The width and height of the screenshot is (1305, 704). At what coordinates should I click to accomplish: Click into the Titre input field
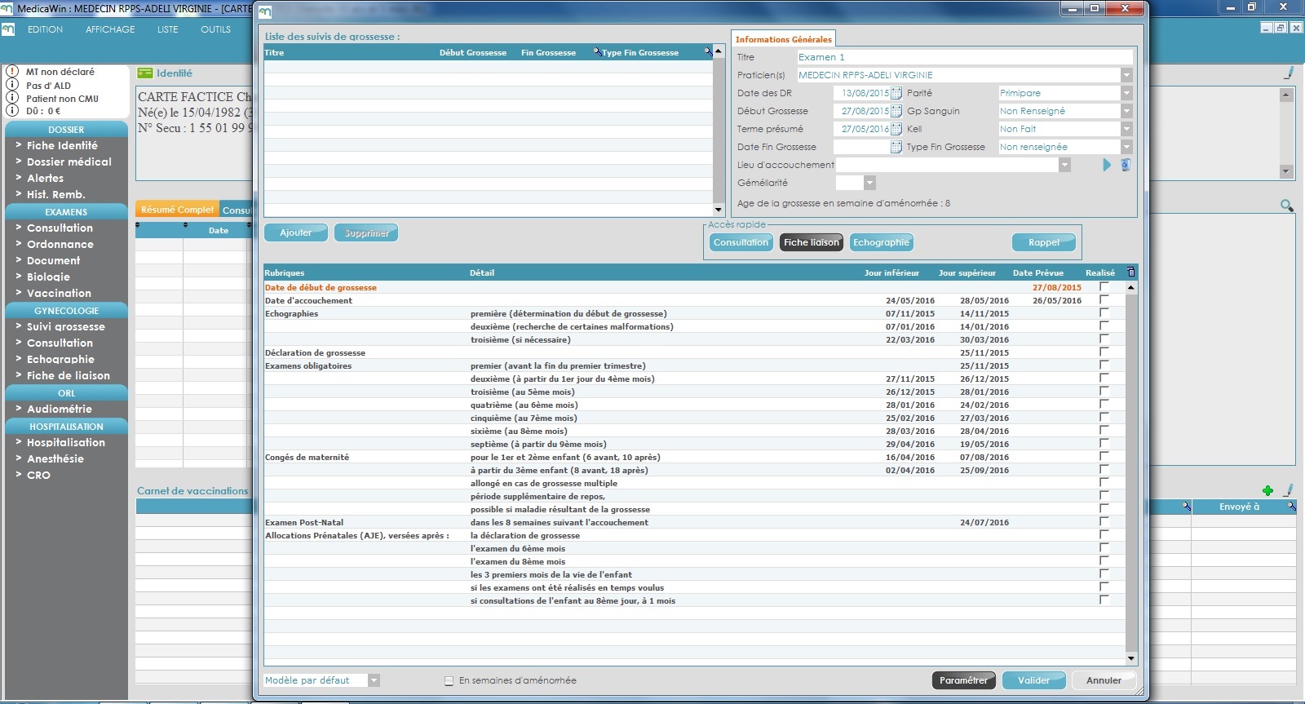point(964,57)
